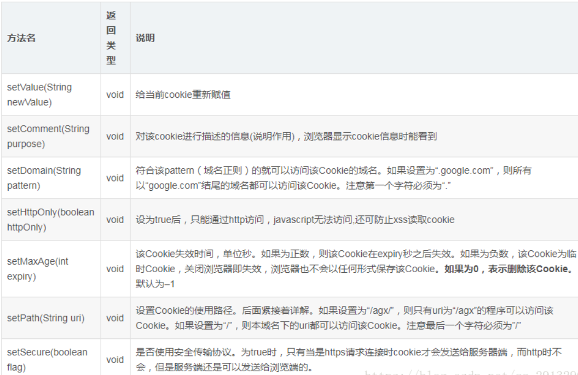Viewport: 578px width, 375px height.
Task: Select the void cell next to setValue
Action: coord(114,94)
